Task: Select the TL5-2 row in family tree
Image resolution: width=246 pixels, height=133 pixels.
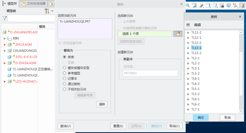Action: pos(195,94)
